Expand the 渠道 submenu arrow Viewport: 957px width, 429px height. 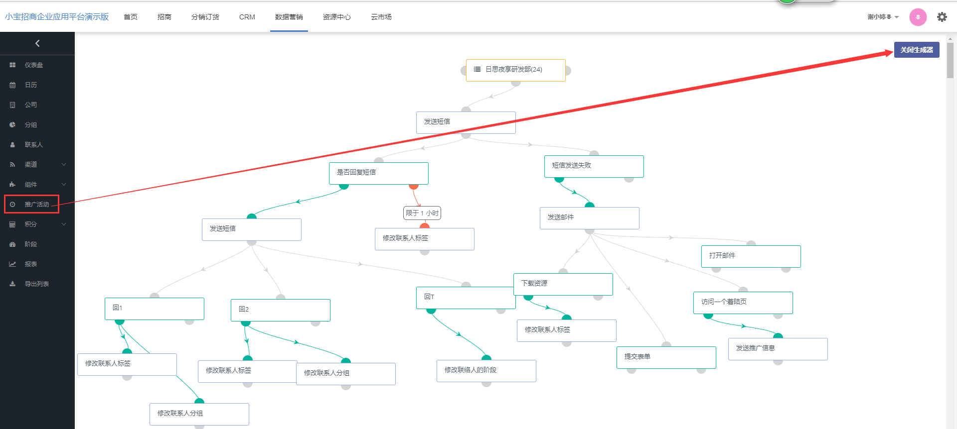pos(64,165)
